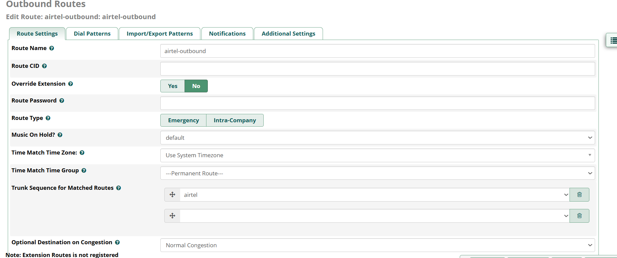Set Override Extension to Yes
The image size is (617, 258).
click(173, 86)
